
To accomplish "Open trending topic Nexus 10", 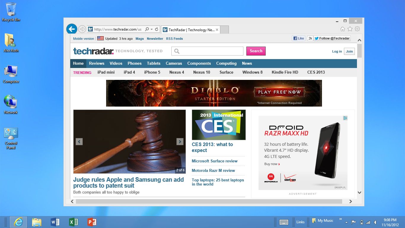I will point(202,72).
